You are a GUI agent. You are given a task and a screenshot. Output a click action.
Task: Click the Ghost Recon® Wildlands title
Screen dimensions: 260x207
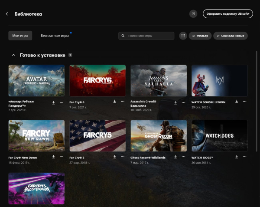point(148,158)
